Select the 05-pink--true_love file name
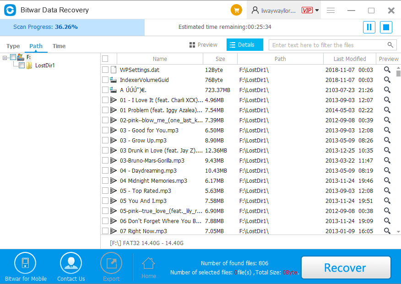 162,211
